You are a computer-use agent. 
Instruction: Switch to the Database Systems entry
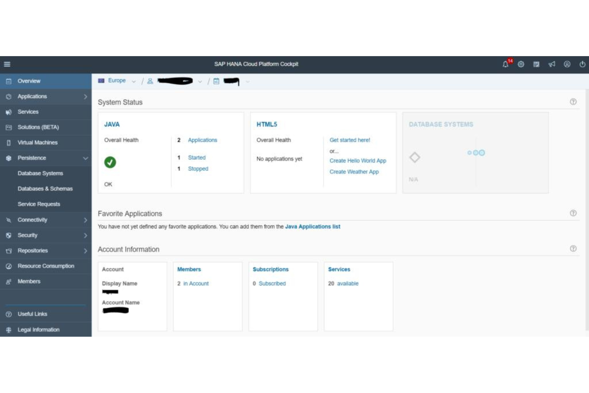point(40,173)
